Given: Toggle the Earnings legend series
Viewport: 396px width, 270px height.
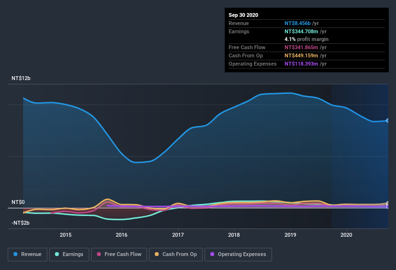Looking at the screenshot, I should (69, 255).
